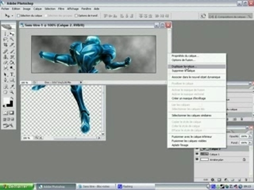Open the Fond fill dropdown arrow
The height and width of the screenshot is (190, 254).
tap(250, 143)
